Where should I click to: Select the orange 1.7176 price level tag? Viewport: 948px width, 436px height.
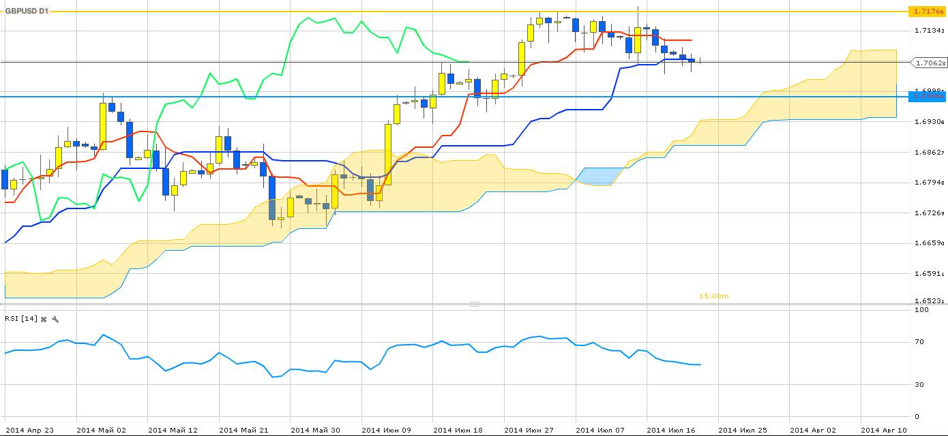(928, 12)
